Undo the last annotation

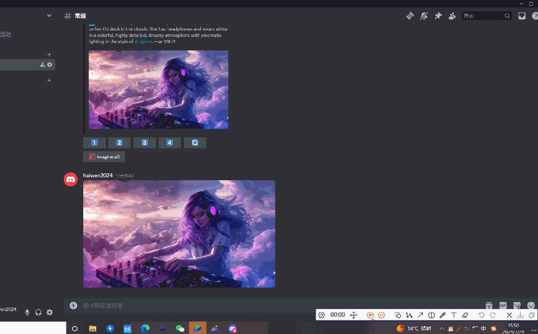click(x=481, y=315)
